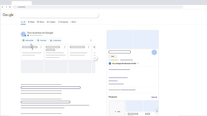The width and height of the screenshot is (207, 116).
Task: Click the Products heading
Action: coord(113,97)
